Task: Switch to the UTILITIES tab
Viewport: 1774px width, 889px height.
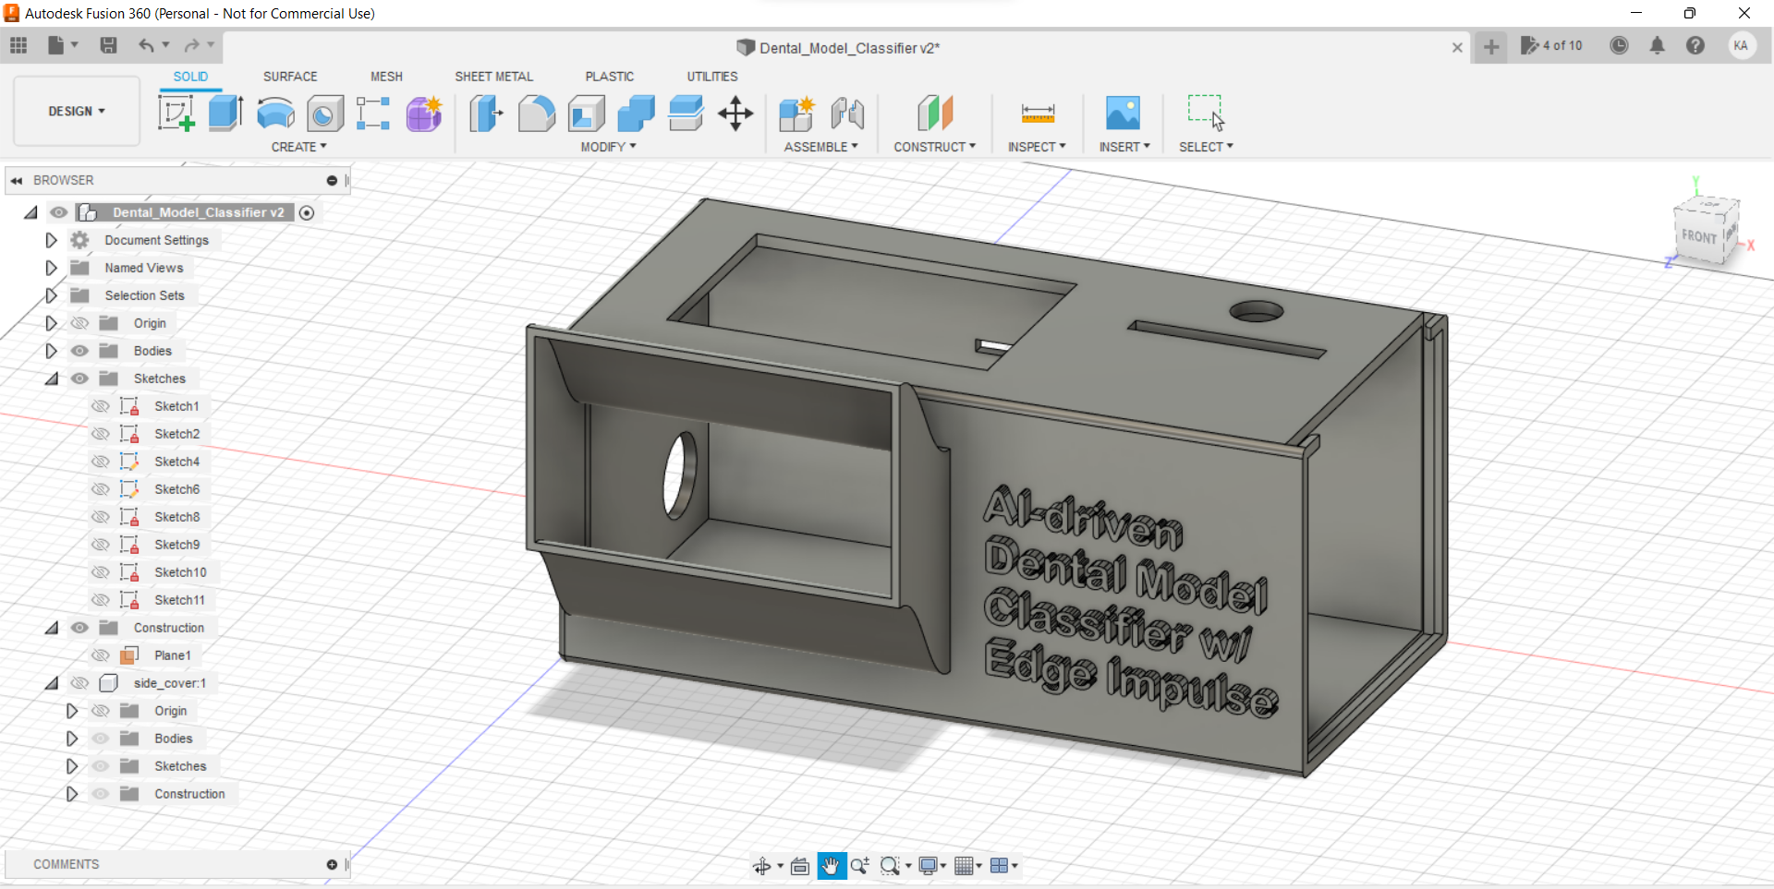Action: (712, 77)
